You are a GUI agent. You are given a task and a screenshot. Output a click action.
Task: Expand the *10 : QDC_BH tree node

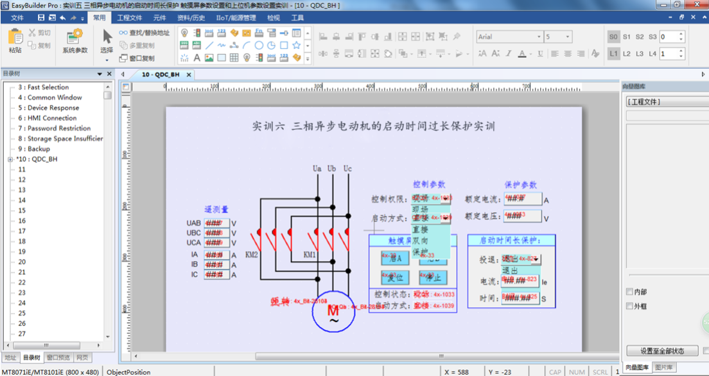[10, 159]
